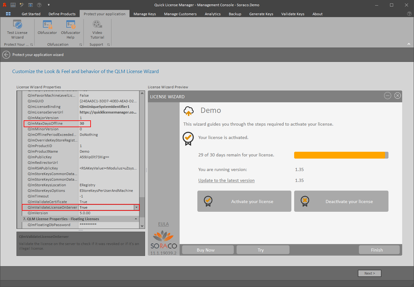Collapse the Floating Licenses properties section

(x=136, y=219)
